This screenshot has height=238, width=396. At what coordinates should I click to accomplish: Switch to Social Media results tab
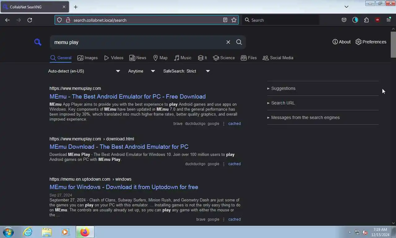278,58
